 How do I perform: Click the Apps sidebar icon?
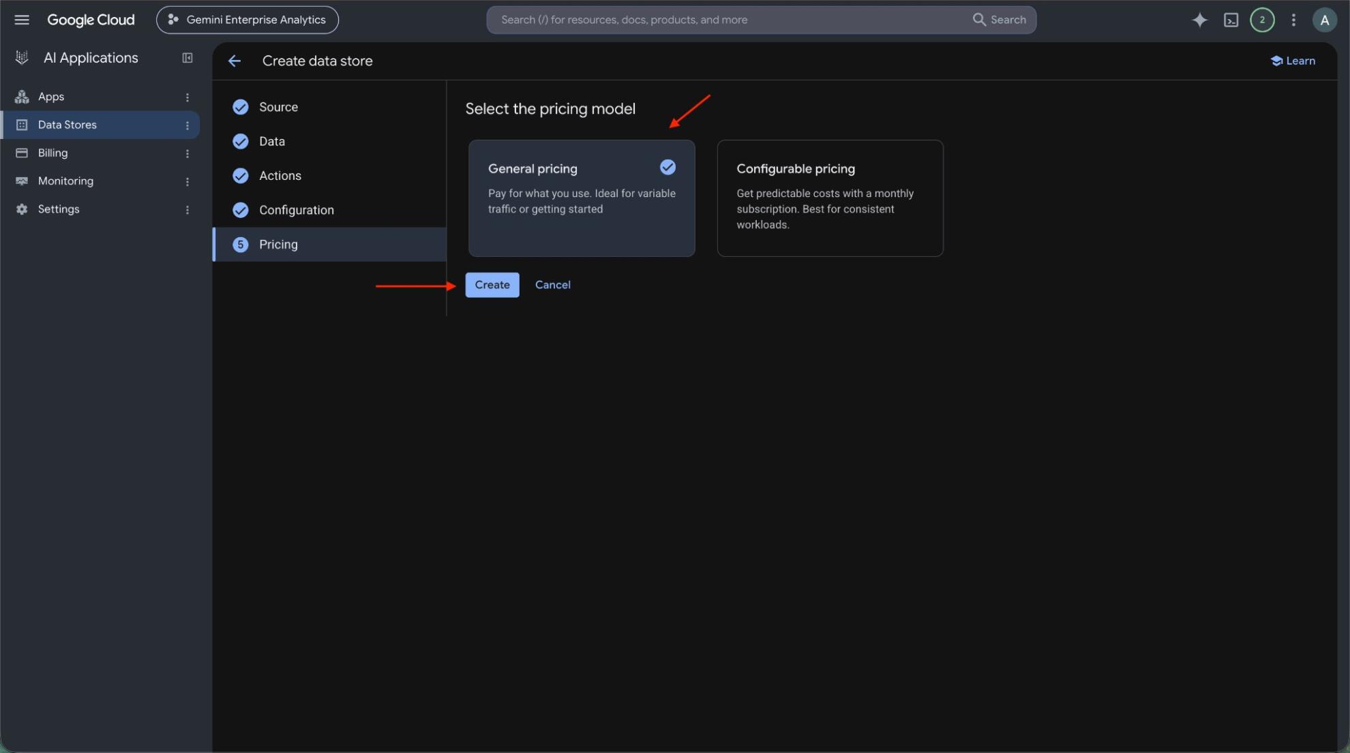point(22,97)
